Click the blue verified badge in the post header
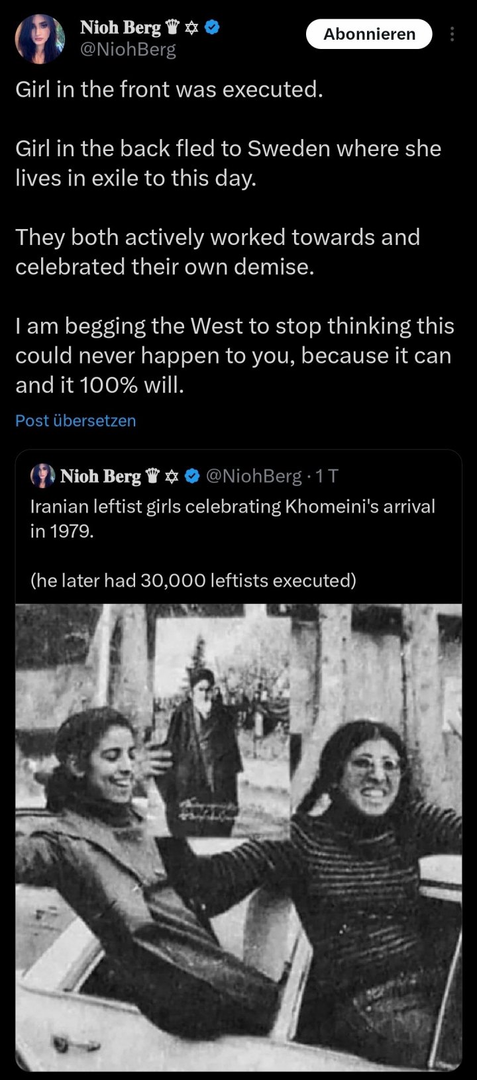 pyautogui.click(x=213, y=27)
